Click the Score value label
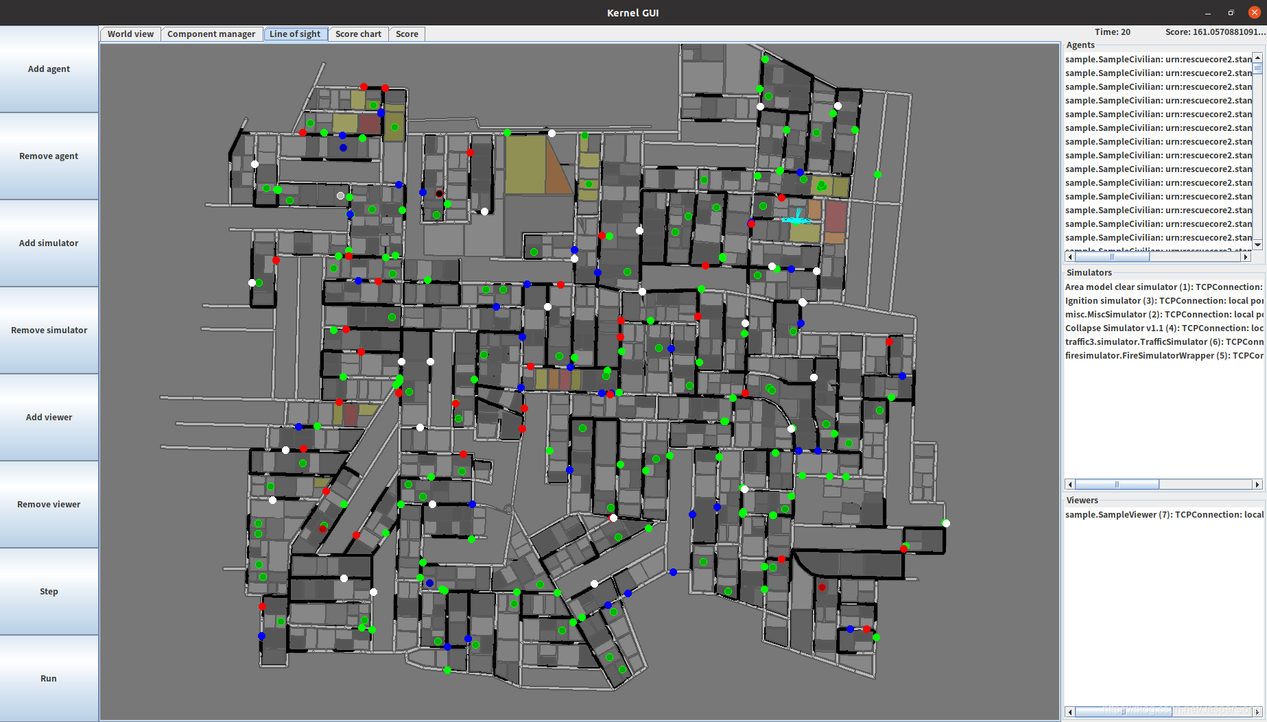 pyautogui.click(x=1215, y=32)
